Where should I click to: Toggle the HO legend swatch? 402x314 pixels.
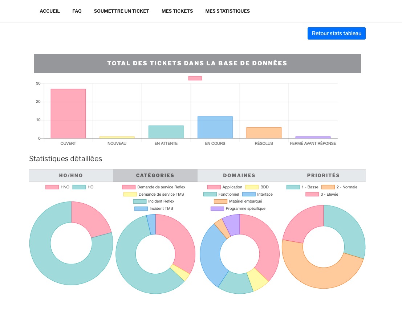pos(79,187)
